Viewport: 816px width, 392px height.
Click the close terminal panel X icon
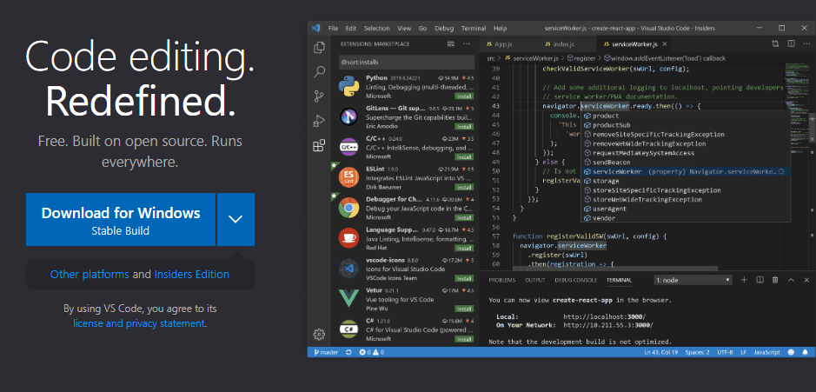pyautogui.click(x=806, y=280)
